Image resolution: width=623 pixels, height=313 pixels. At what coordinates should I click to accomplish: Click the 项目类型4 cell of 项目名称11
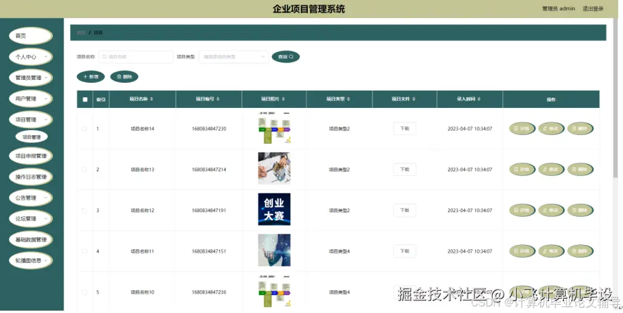point(340,251)
